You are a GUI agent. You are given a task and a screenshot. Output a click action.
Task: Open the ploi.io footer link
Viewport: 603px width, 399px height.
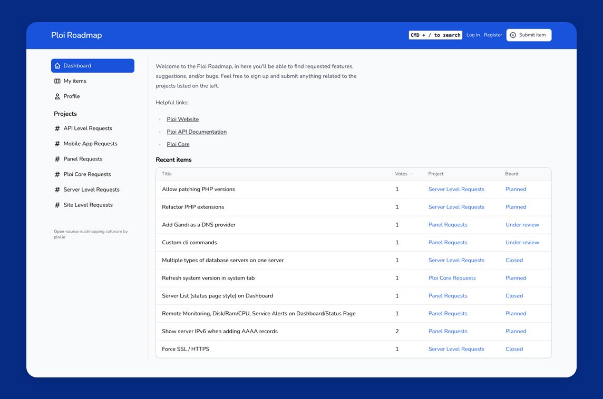(x=60, y=237)
